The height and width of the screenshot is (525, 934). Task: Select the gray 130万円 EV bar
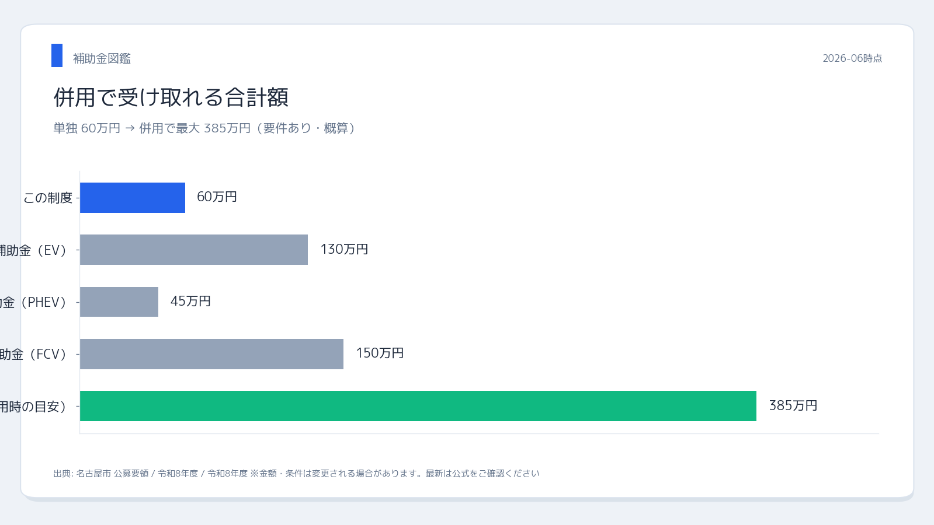point(194,250)
